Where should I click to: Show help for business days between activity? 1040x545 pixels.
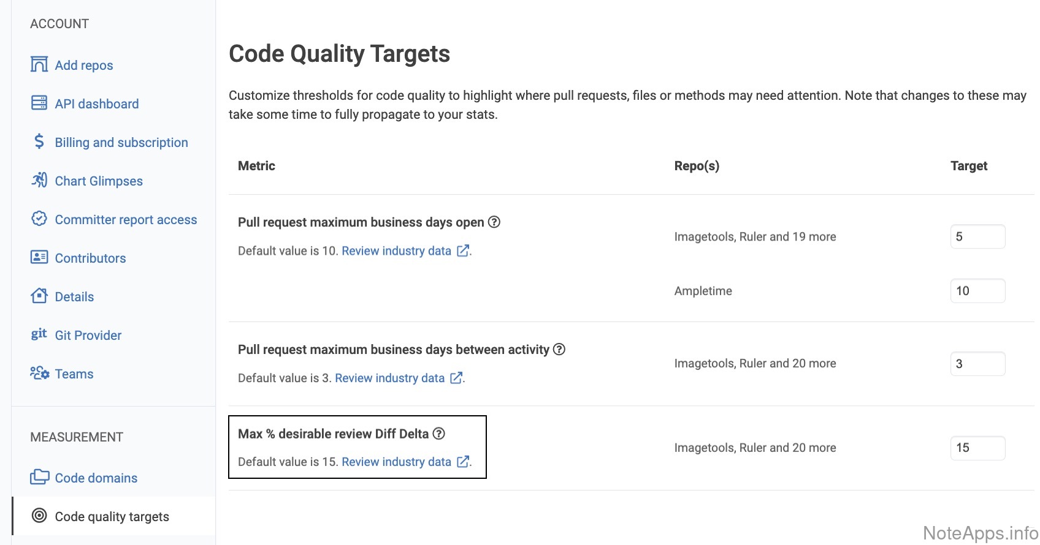[559, 350]
